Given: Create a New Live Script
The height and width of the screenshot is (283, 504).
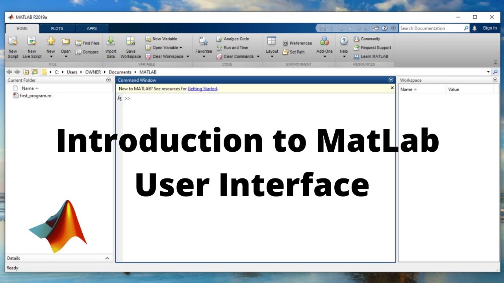Looking at the screenshot, I should coord(32,47).
